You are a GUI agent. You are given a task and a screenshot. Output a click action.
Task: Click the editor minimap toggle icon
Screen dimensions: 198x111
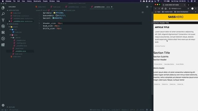pyautogui.click(x=143, y=12)
